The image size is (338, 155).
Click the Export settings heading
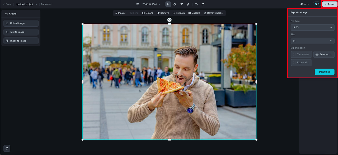(x=299, y=12)
